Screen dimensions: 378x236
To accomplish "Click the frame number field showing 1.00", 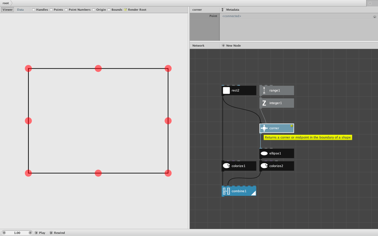I will point(17,233).
